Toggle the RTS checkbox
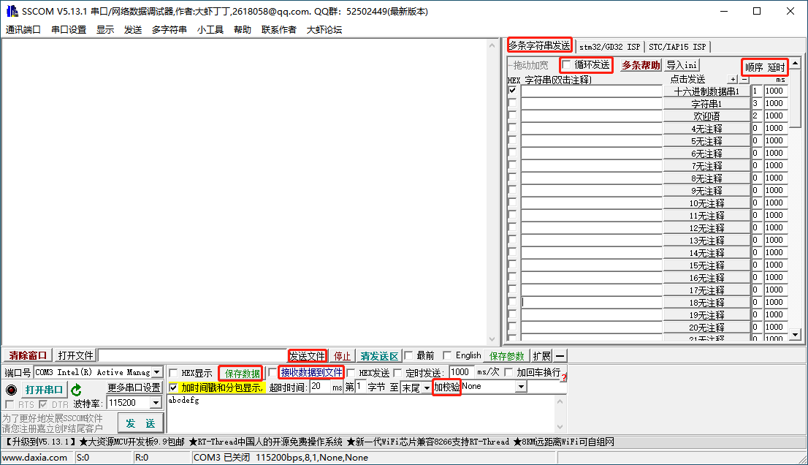The image size is (808, 465). pyautogui.click(x=9, y=404)
